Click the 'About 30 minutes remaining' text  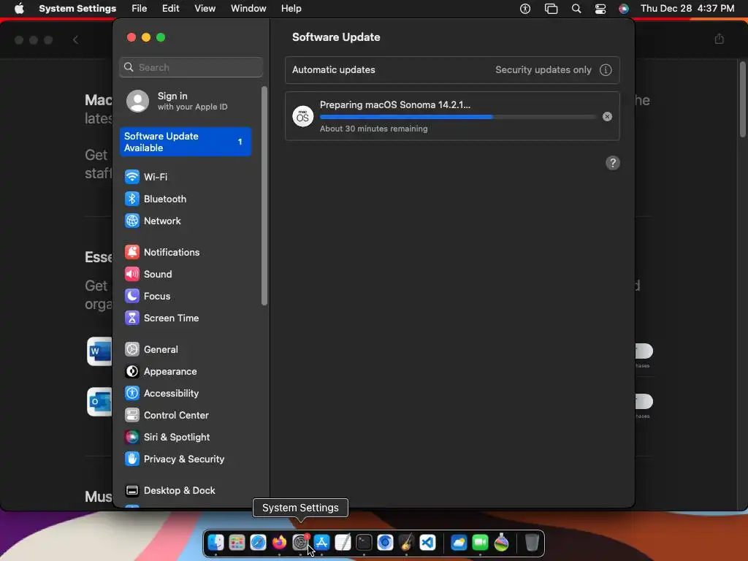point(373,129)
